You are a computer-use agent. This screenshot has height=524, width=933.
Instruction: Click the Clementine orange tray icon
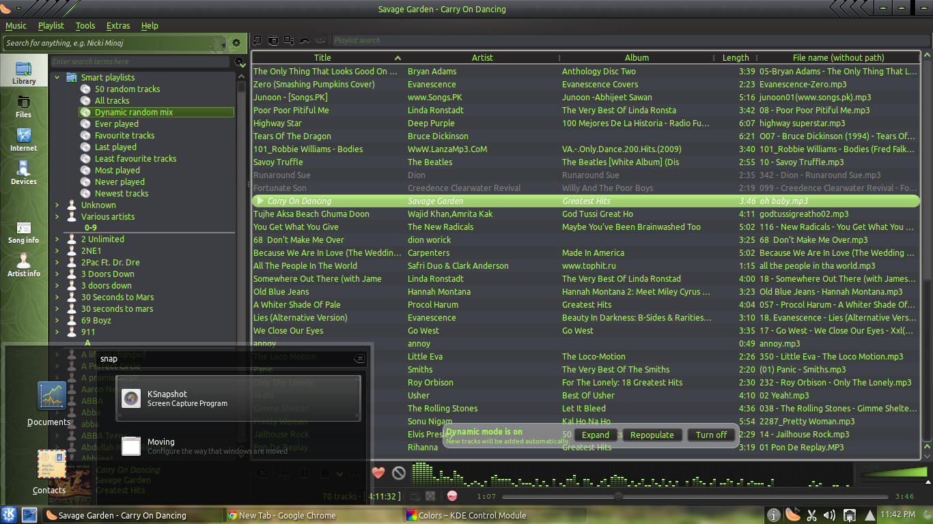(792, 514)
